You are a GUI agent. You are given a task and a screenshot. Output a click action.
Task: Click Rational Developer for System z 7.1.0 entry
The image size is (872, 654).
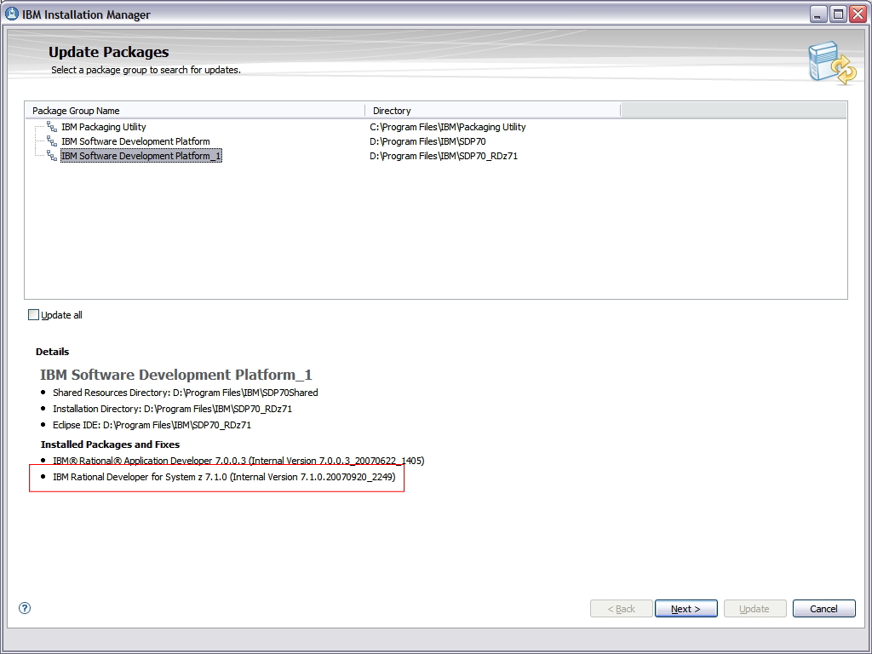pos(224,477)
